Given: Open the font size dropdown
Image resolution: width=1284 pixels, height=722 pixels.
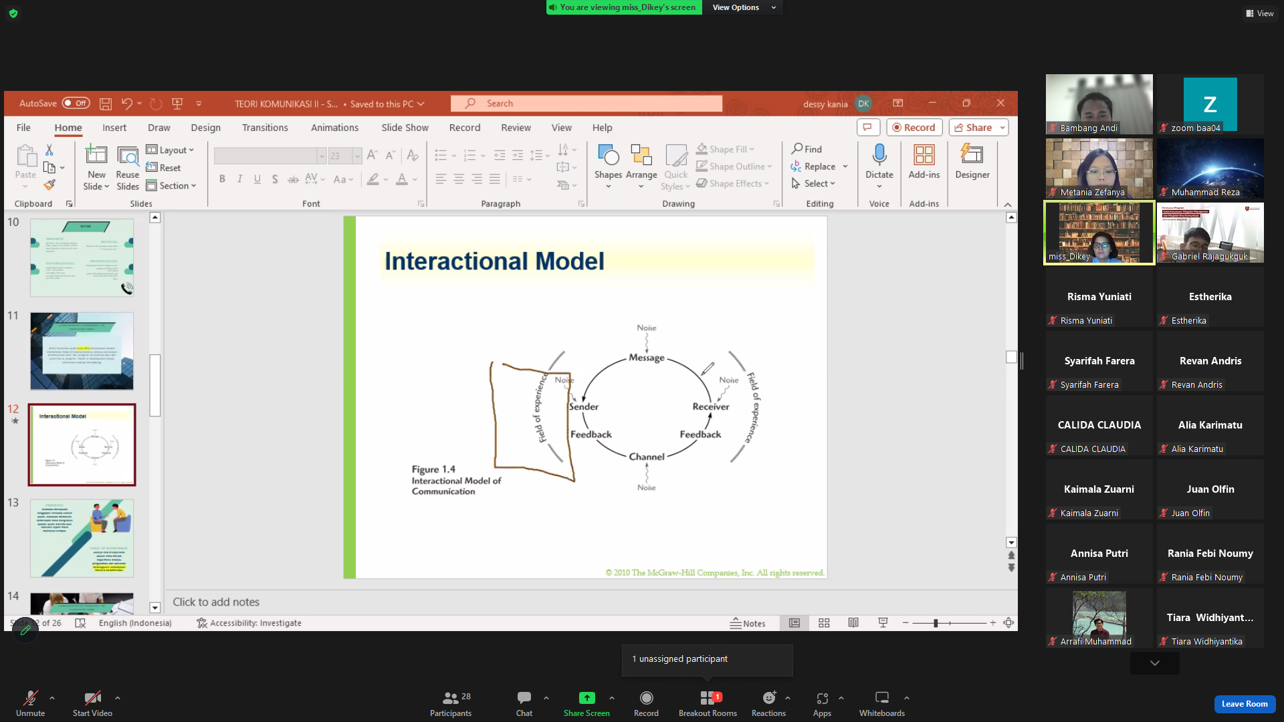Looking at the screenshot, I should click(358, 156).
